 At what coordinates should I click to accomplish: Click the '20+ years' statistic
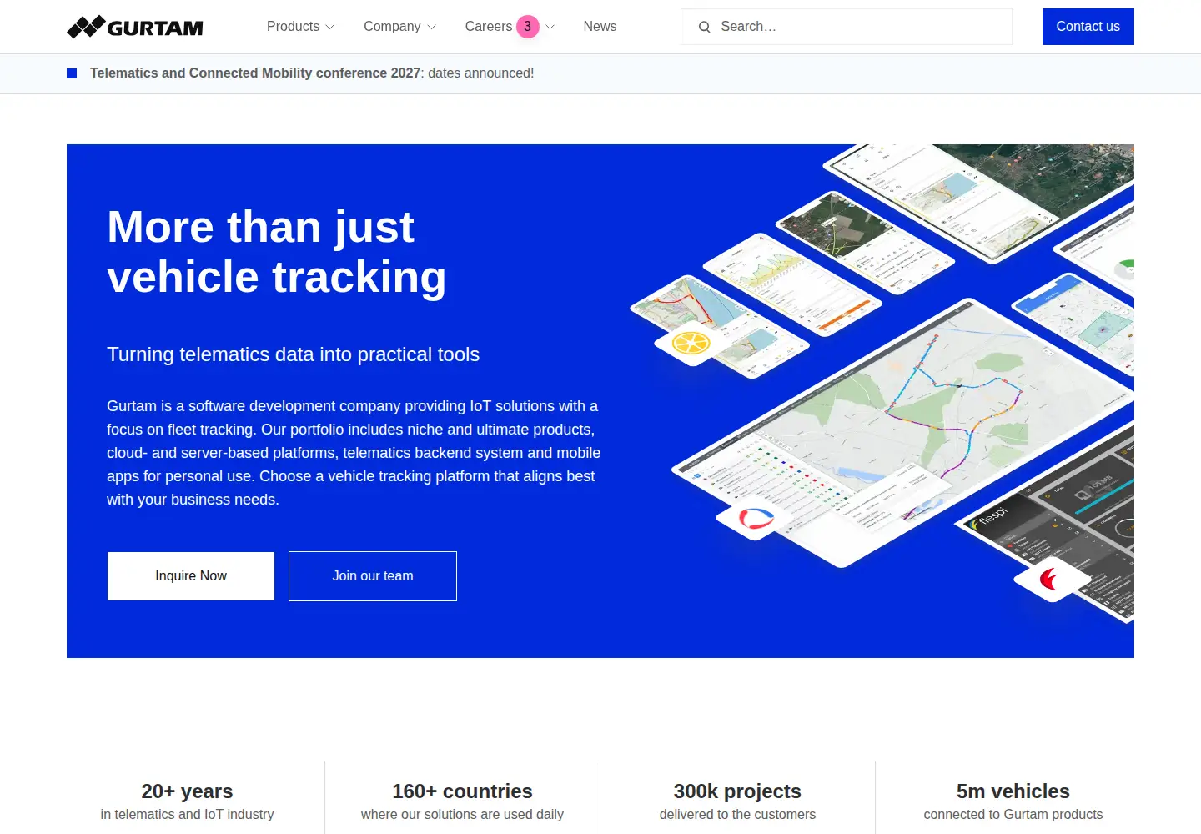tap(187, 791)
